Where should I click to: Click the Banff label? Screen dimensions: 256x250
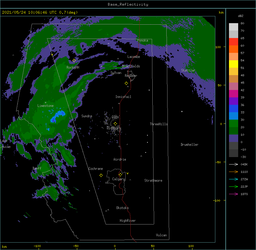37,168
